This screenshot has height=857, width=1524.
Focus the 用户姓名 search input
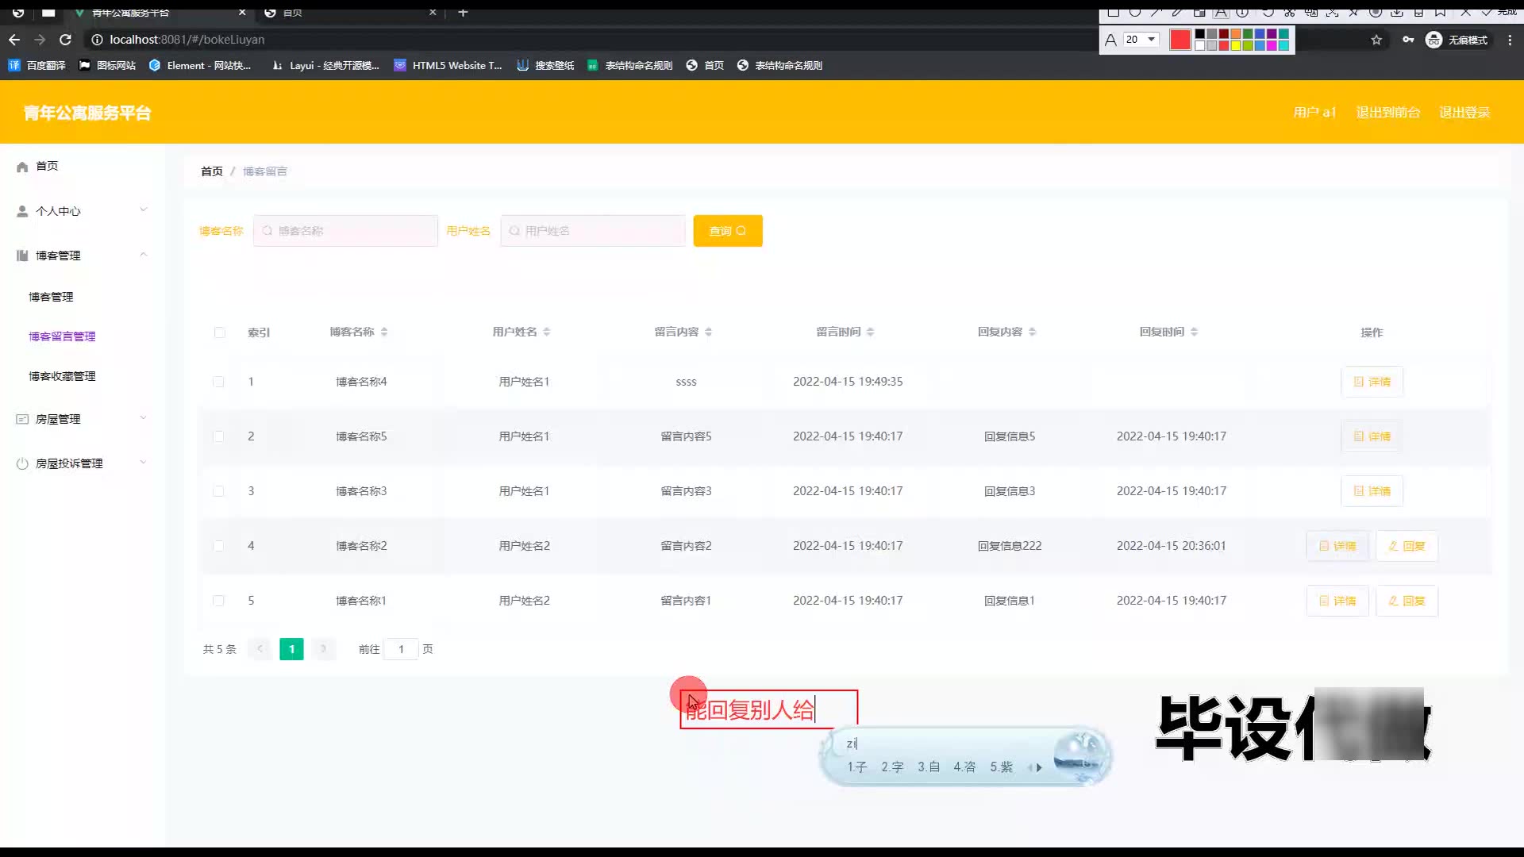coord(593,231)
